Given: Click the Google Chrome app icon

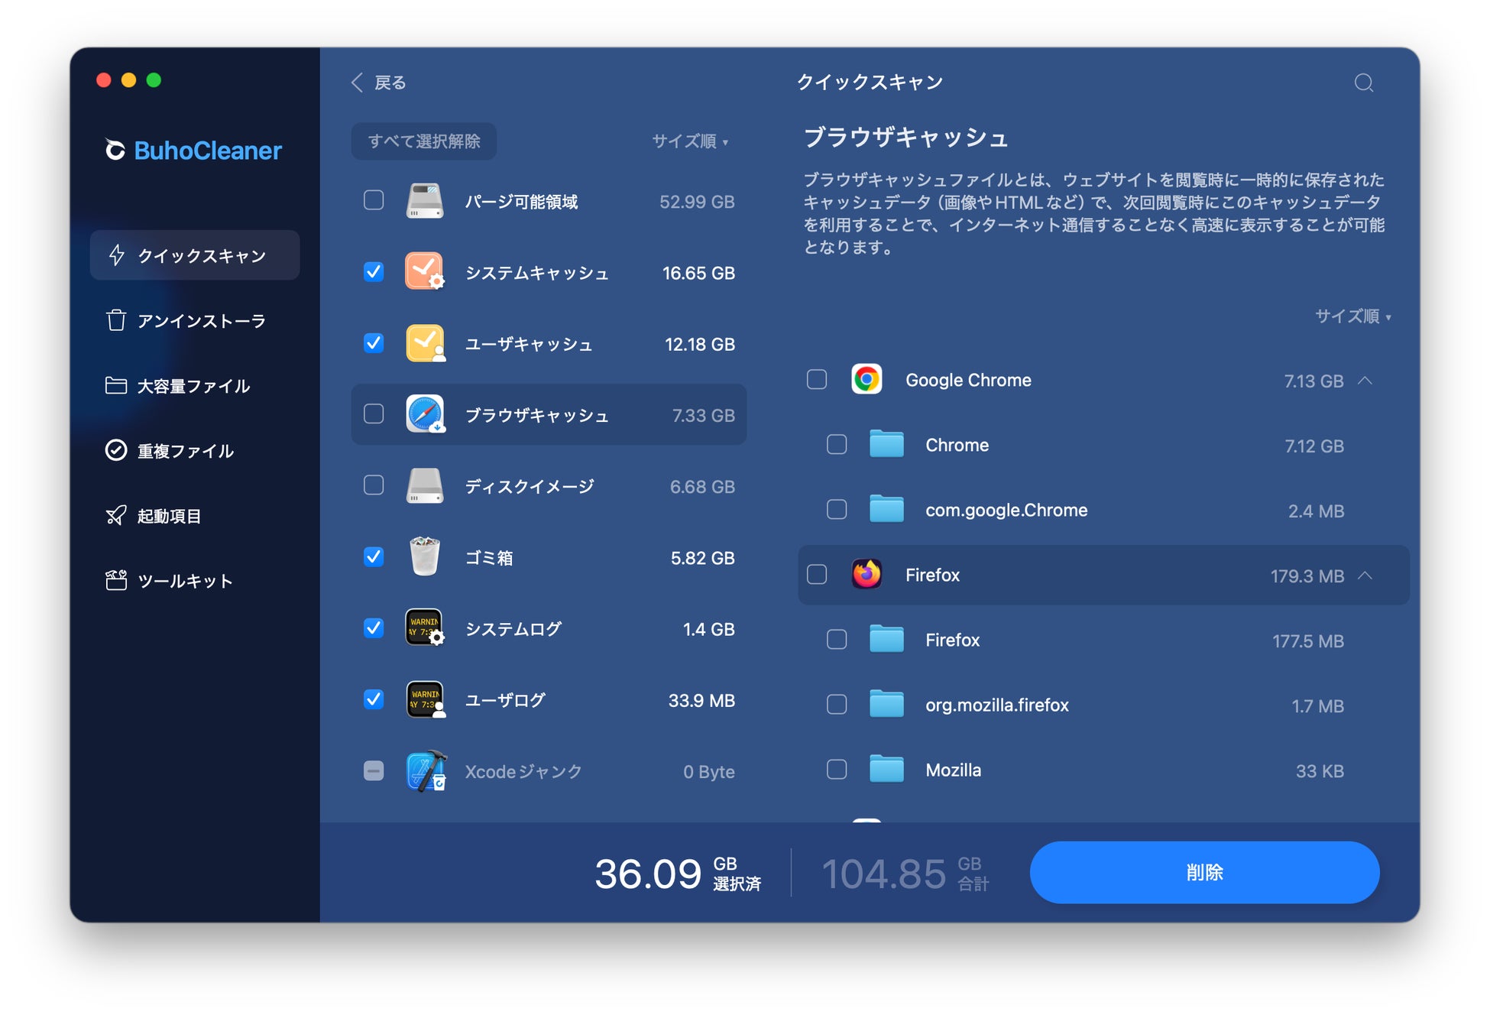Looking at the screenshot, I should (x=866, y=380).
